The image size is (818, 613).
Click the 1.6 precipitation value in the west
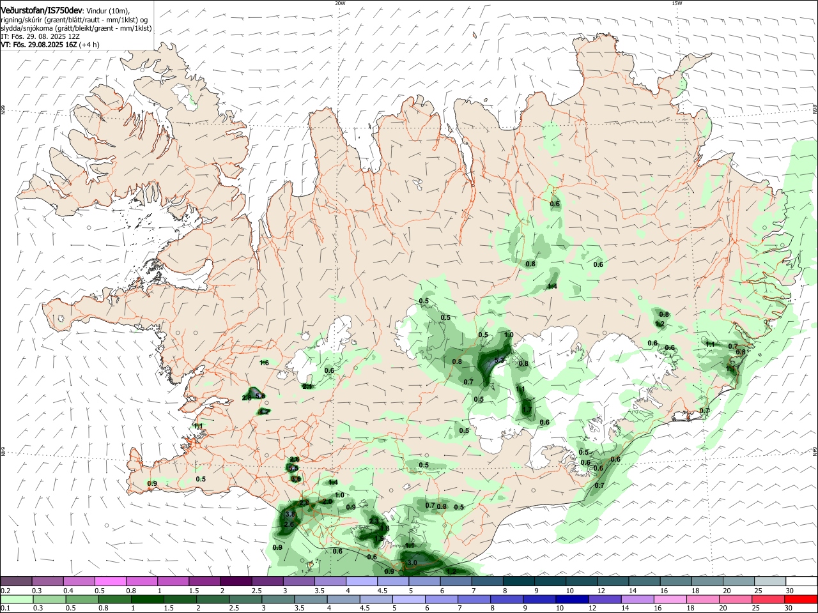265,363
